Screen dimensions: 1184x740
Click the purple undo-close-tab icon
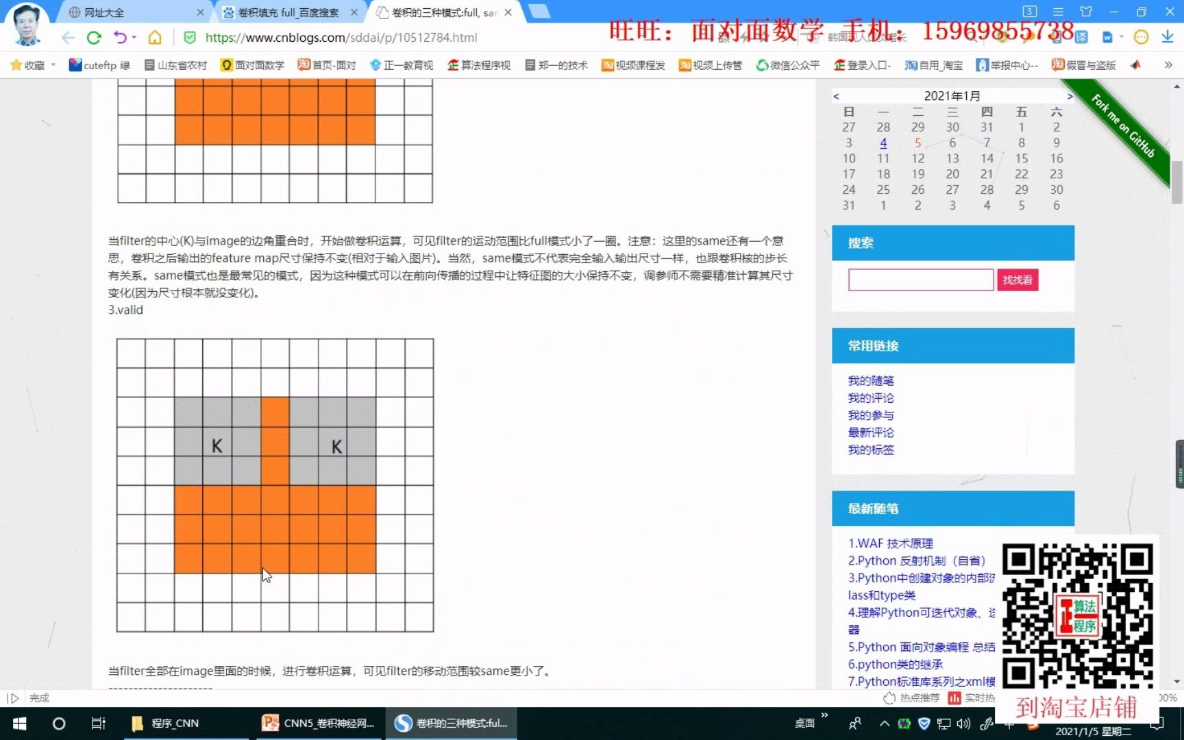point(120,37)
